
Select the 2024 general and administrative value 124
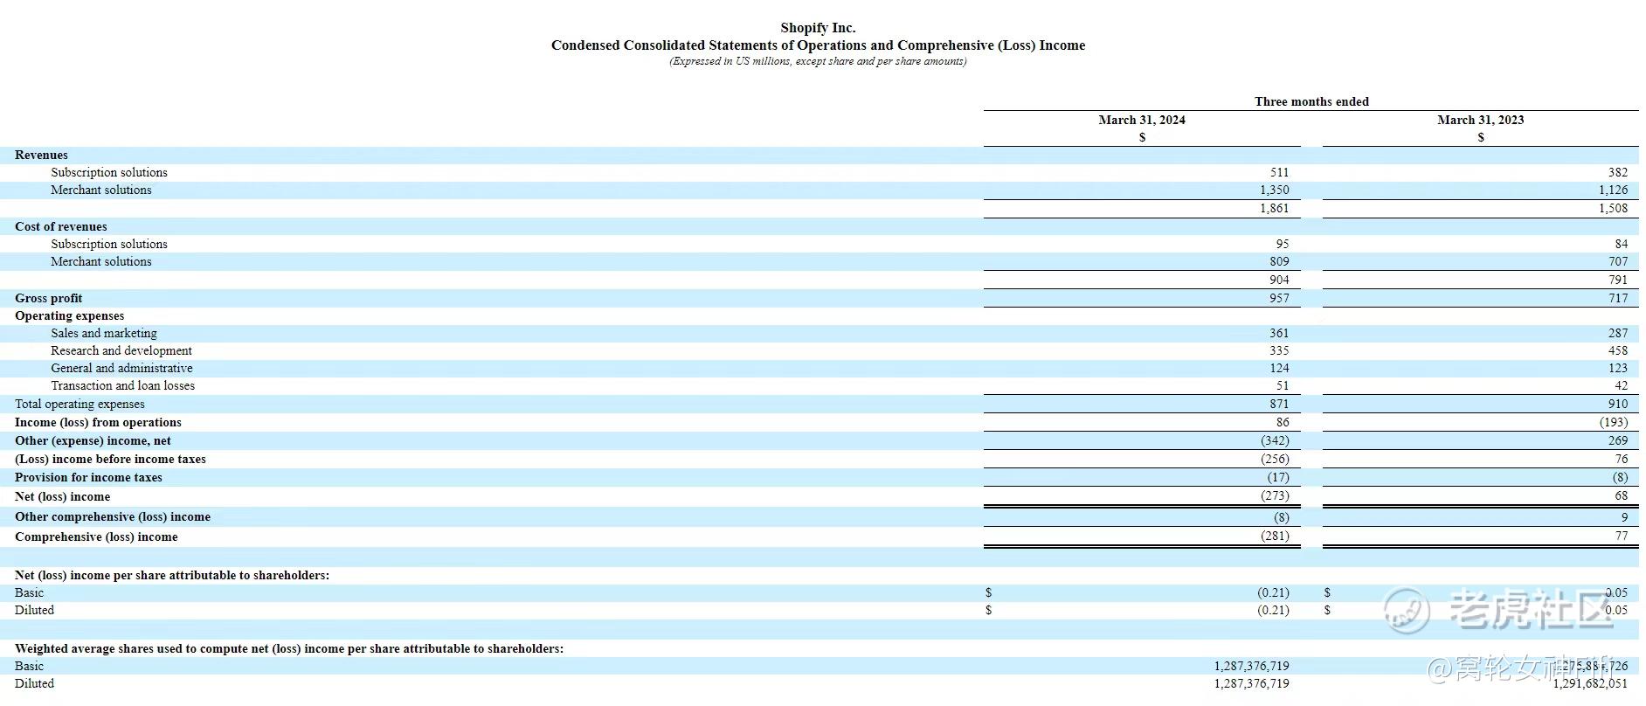1279,368
